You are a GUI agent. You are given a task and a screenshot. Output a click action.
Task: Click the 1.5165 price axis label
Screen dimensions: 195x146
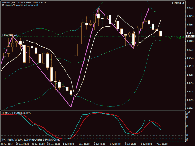190,25
